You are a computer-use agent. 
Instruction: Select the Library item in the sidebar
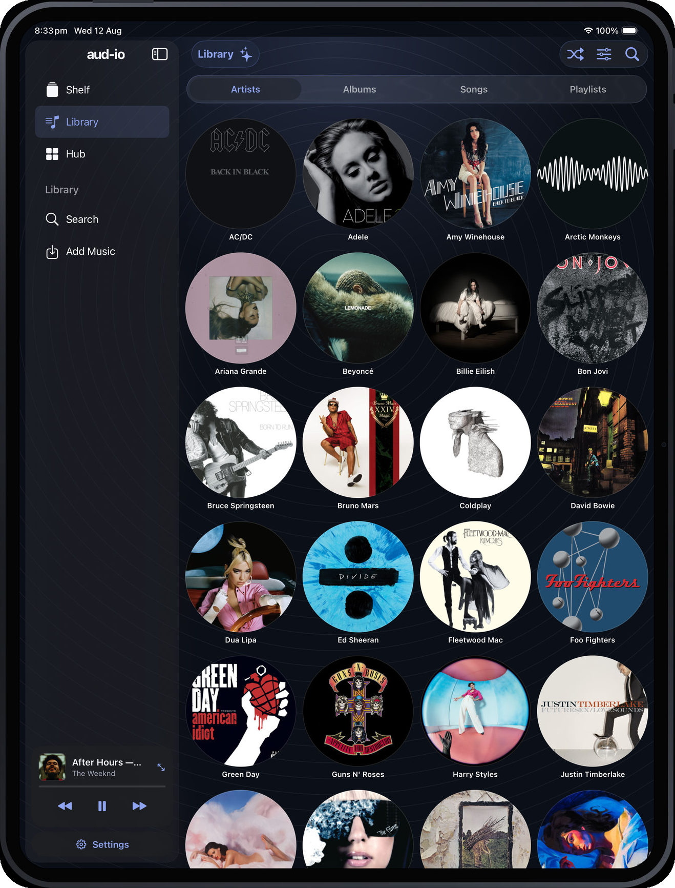(102, 122)
